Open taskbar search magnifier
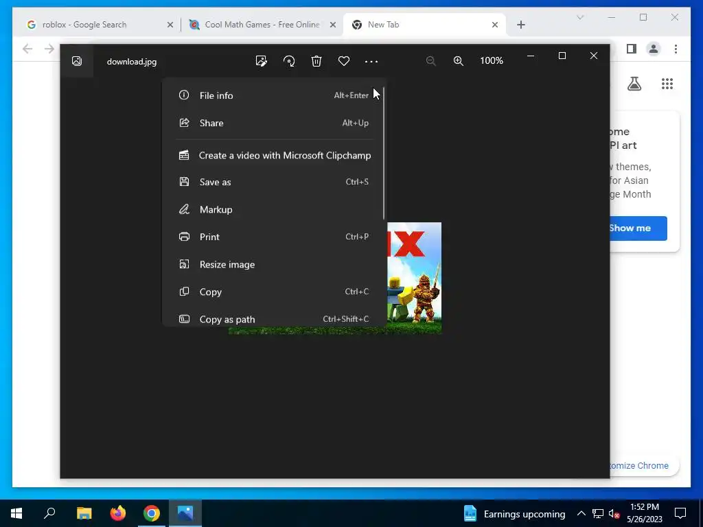Viewport: 703px width, 527px height. (49, 513)
